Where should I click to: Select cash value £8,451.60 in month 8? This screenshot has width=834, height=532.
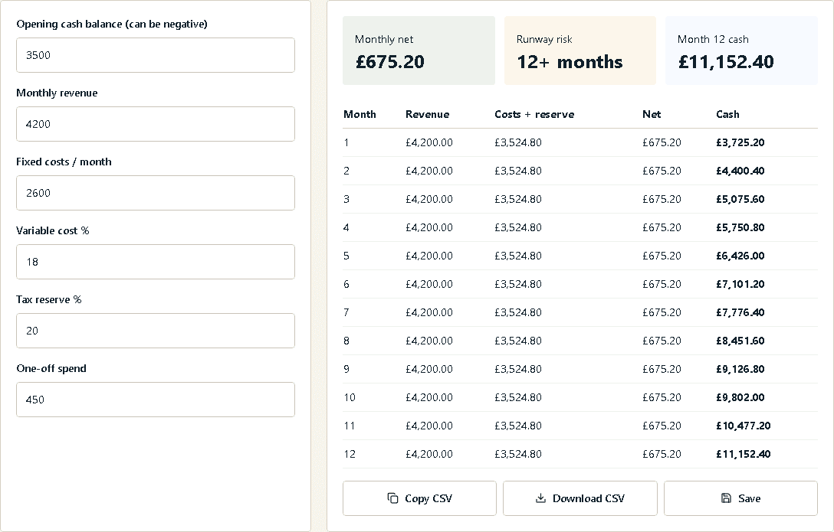click(740, 341)
